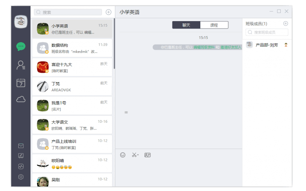Screen dimensions: 306x191
Task: Click the whiteboard presentation icon in sidebar
Action: click(x=21, y=156)
